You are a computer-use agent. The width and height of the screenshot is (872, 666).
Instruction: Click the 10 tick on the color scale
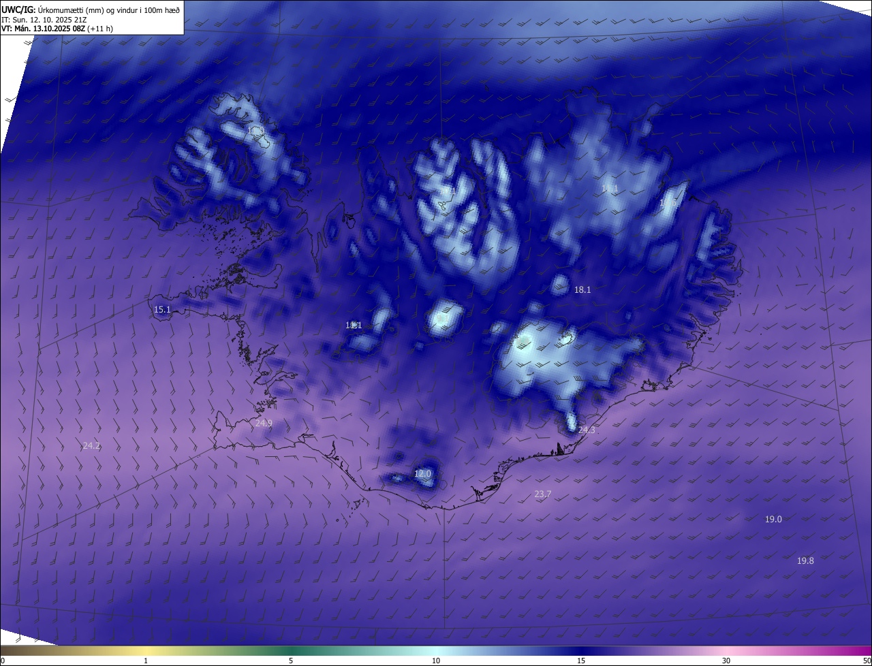(x=436, y=661)
